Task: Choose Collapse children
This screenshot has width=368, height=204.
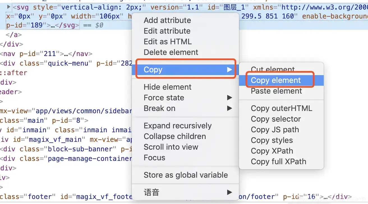Action: pyautogui.click(x=175, y=136)
